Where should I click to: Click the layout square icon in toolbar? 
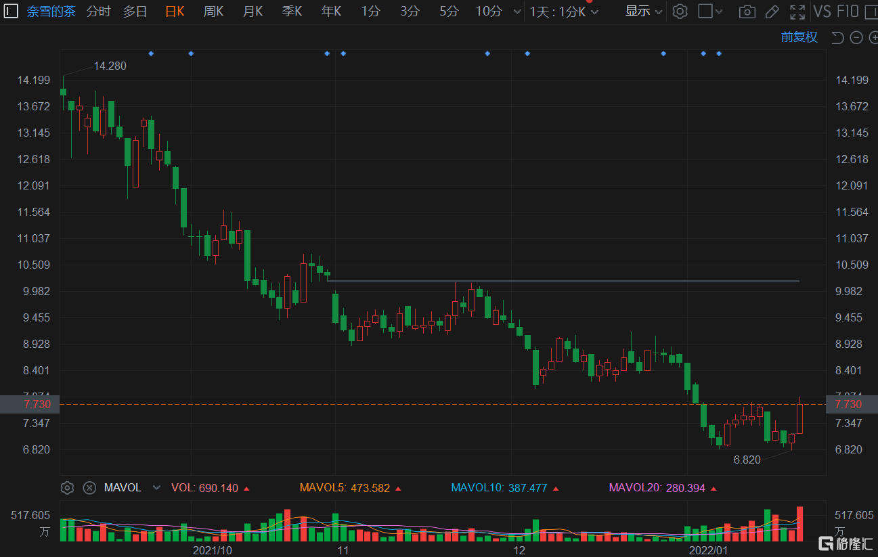pyautogui.click(x=705, y=12)
